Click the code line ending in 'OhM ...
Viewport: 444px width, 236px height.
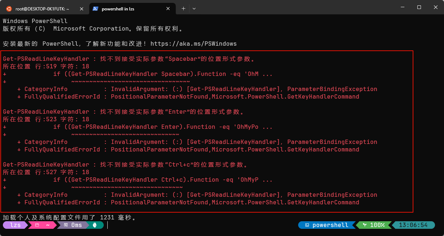coord(138,74)
